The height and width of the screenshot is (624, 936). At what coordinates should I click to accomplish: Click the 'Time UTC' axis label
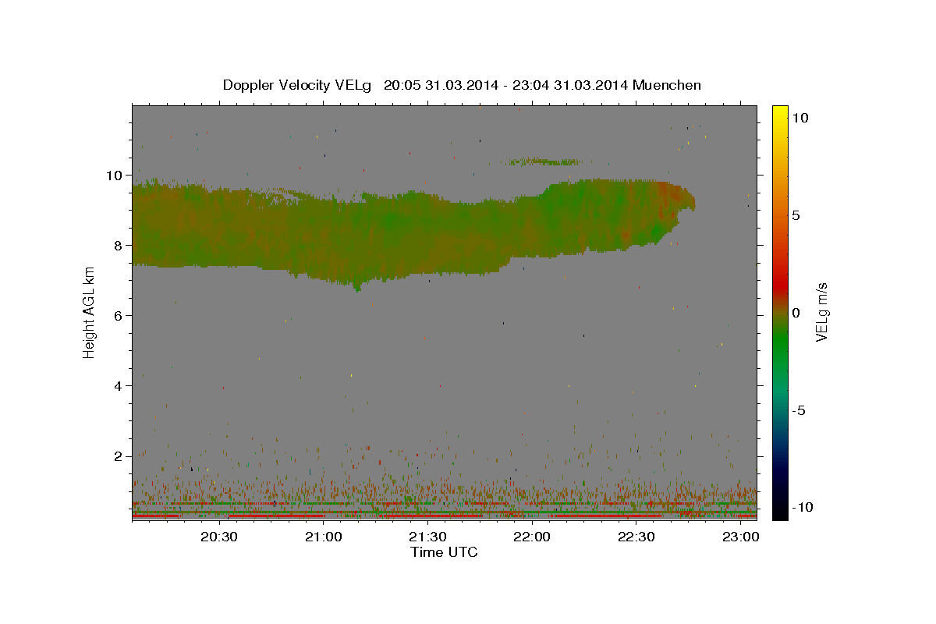pyautogui.click(x=444, y=552)
